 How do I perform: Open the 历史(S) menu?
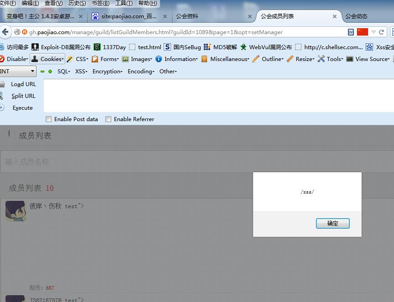(77, 3)
